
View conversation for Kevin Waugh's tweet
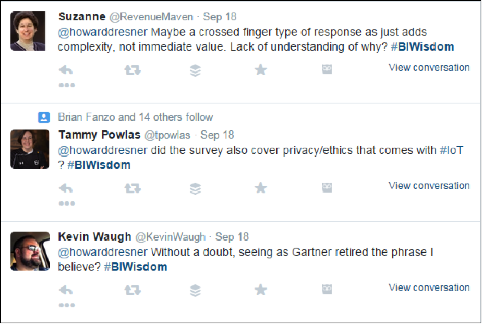[x=429, y=287]
